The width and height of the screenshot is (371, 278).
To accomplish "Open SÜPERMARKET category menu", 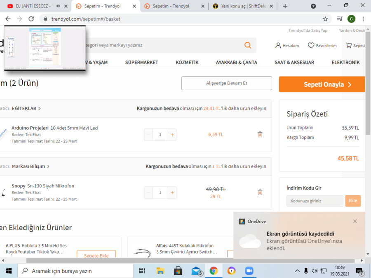I will [x=141, y=63].
